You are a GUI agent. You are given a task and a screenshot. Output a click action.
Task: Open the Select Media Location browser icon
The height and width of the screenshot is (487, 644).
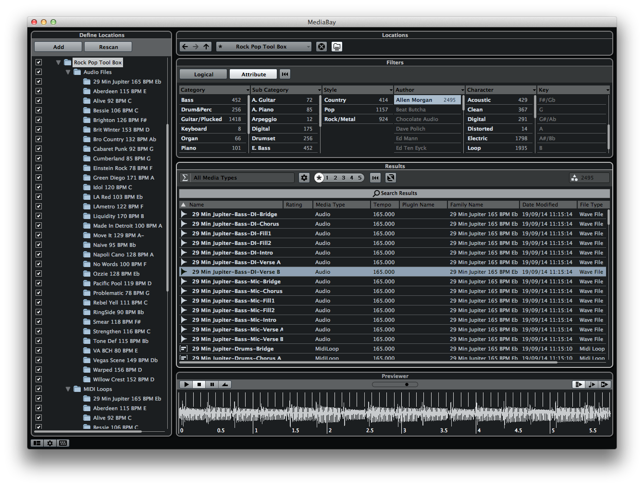tap(337, 46)
